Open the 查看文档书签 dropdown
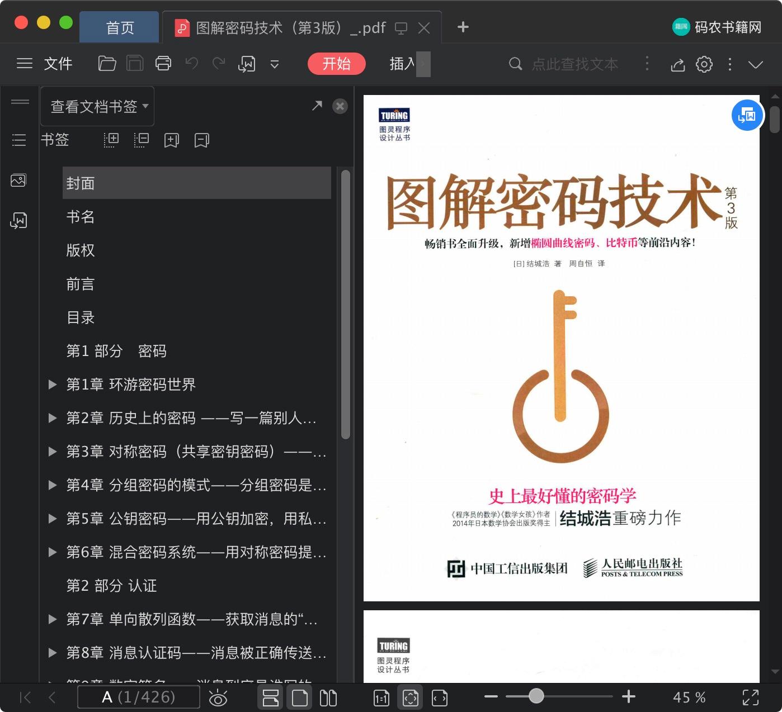 pyautogui.click(x=97, y=106)
